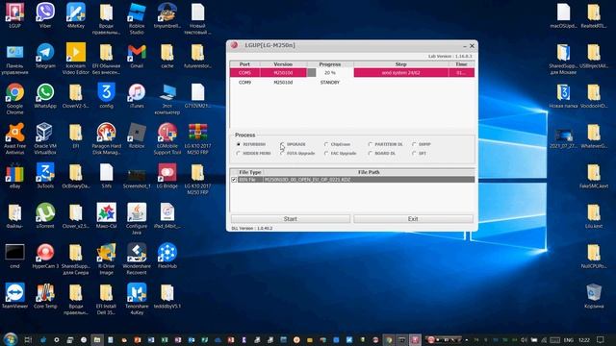
Task: Open the FlexiHub desktop icon
Action: pos(167,256)
